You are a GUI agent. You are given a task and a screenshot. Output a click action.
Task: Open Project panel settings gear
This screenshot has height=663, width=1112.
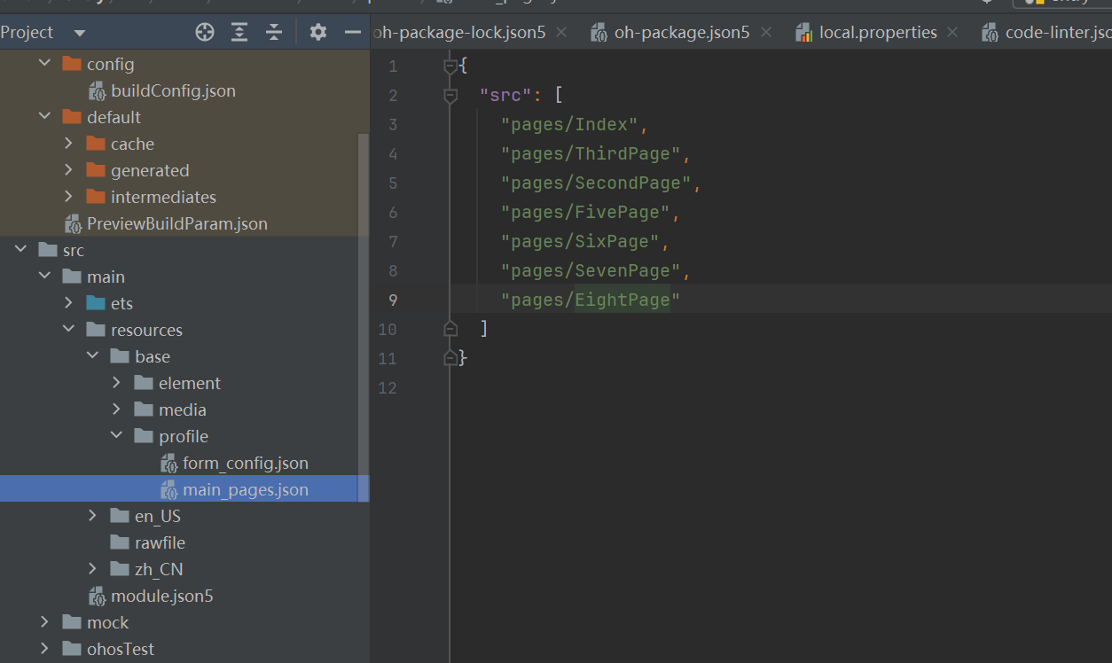pos(318,33)
